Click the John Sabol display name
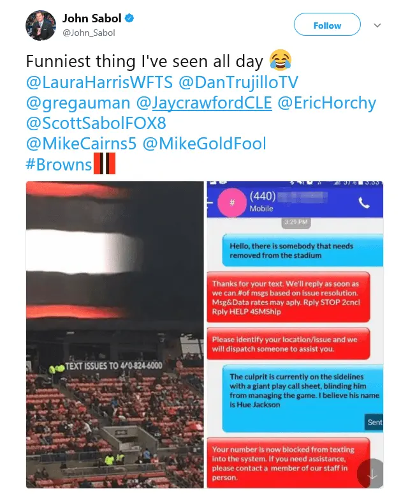 pyautogui.click(x=92, y=19)
